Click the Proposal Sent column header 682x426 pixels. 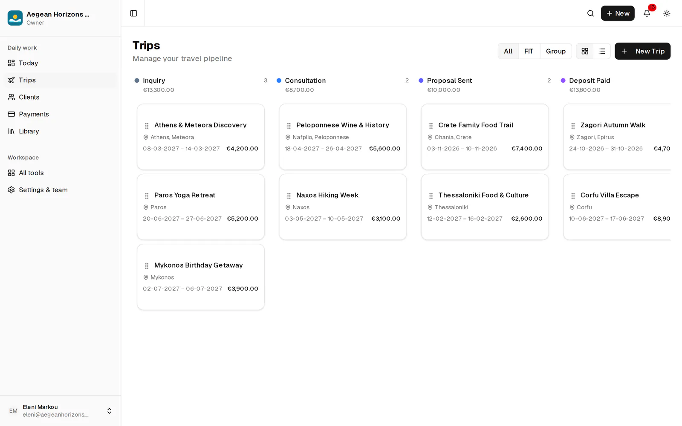click(449, 81)
